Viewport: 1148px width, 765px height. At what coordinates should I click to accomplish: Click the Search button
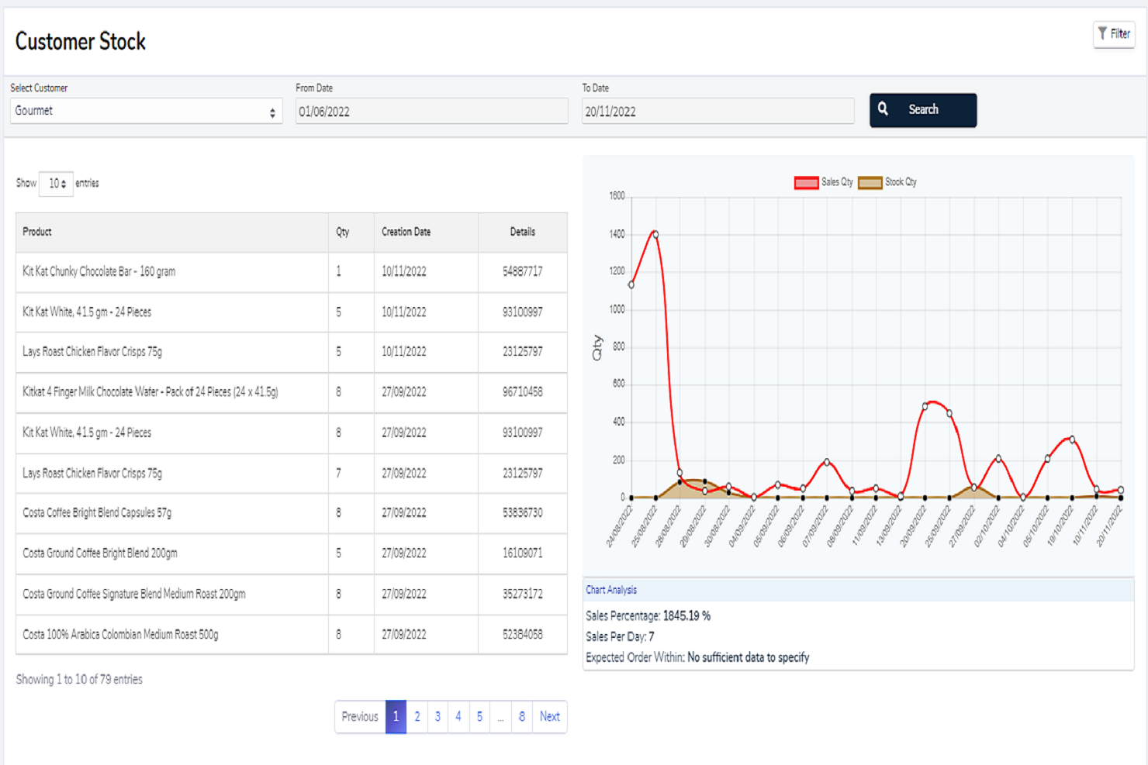tap(923, 110)
